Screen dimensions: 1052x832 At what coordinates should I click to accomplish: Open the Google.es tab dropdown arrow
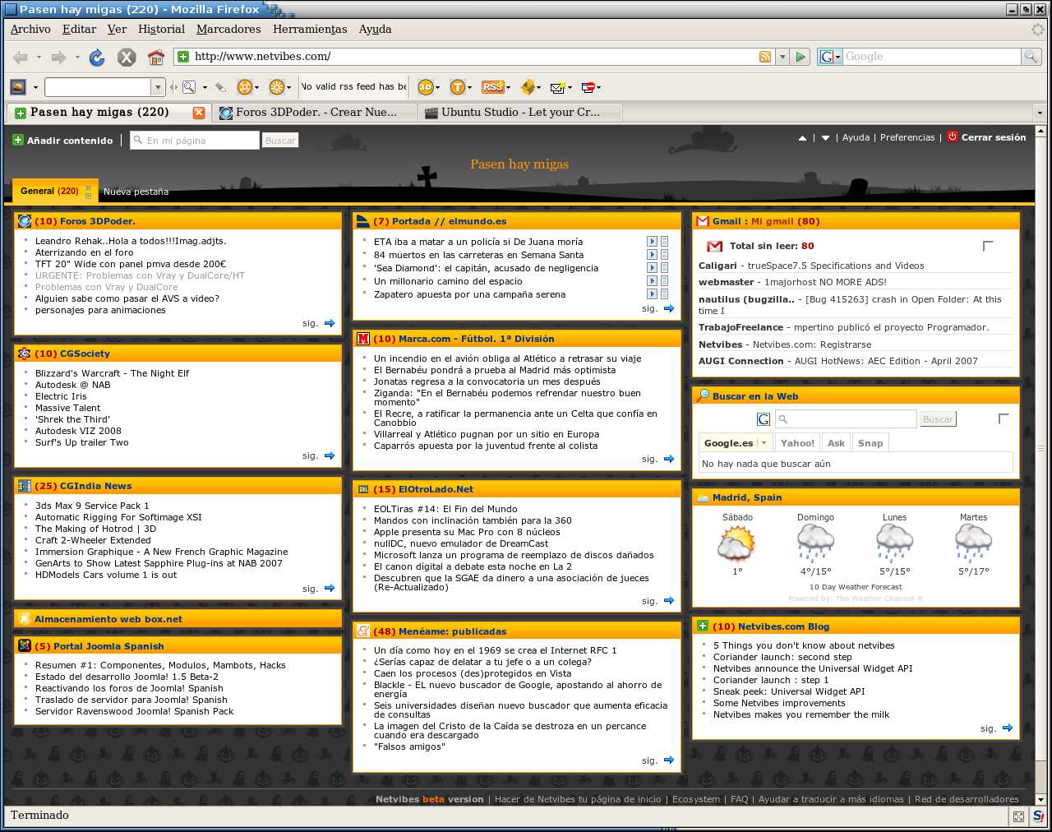(764, 443)
